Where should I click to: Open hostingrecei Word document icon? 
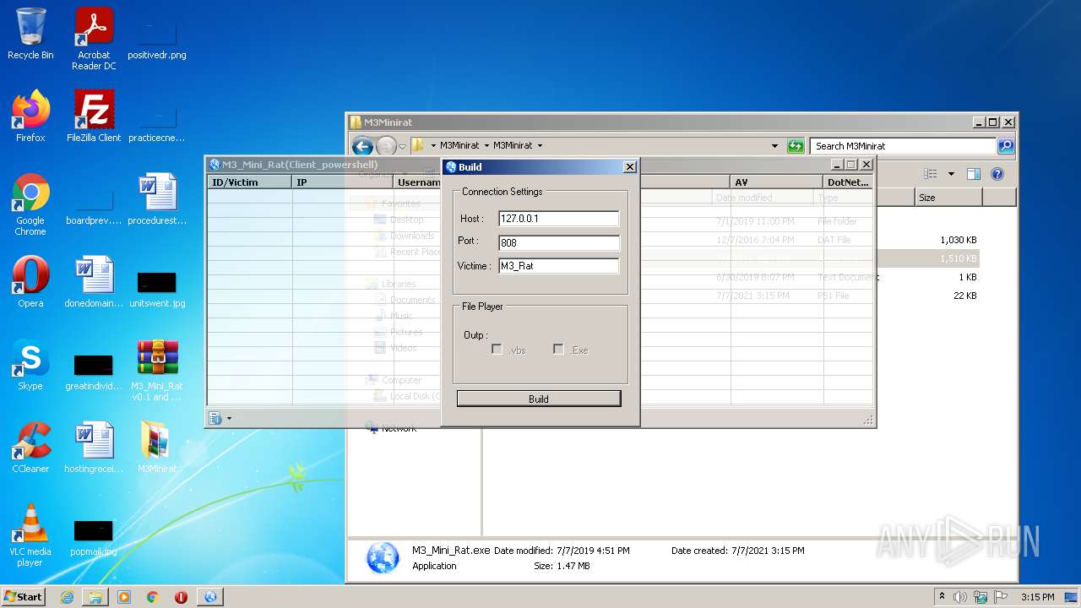click(94, 448)
